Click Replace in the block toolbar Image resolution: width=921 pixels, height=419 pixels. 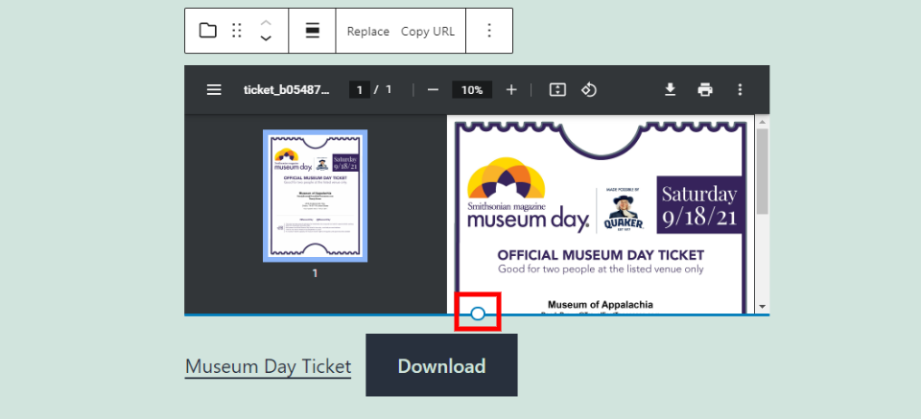click(x=367, y=31)
